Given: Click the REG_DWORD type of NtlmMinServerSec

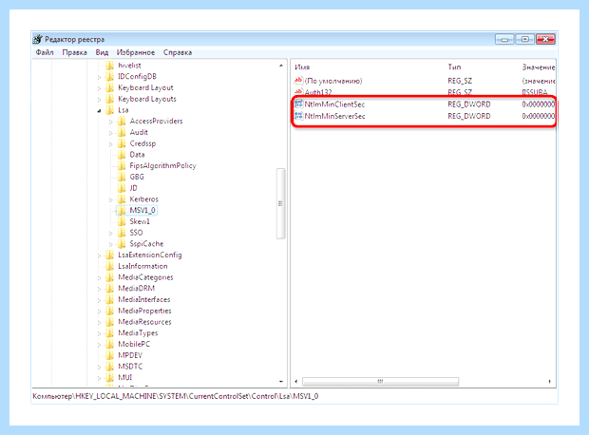Looking at the screenshot, I should [x=468, y=116].
